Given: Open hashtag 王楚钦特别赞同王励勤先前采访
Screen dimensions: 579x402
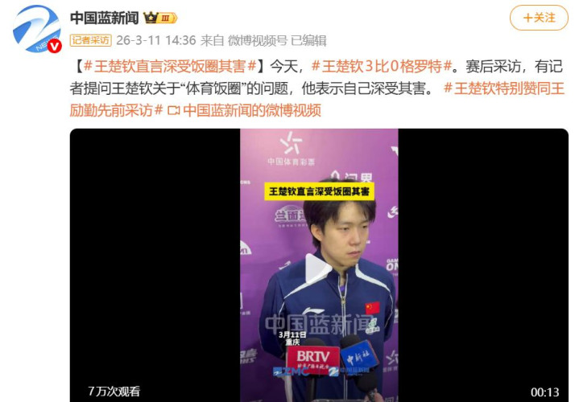Looking at the screenshot, I should point(316,99).
